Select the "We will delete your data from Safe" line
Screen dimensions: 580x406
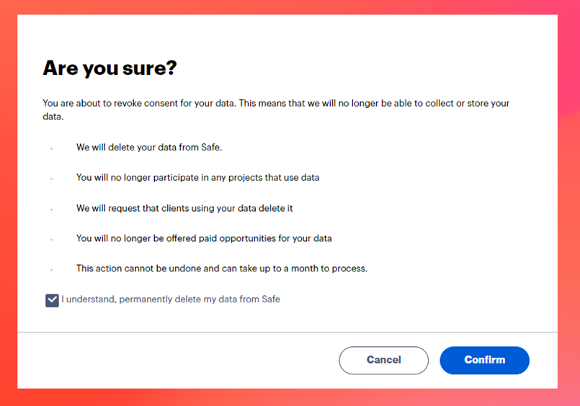[149, 148]
